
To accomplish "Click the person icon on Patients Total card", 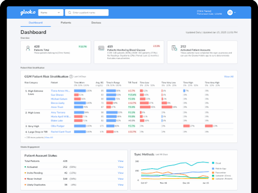I will (x=28, y=49).
